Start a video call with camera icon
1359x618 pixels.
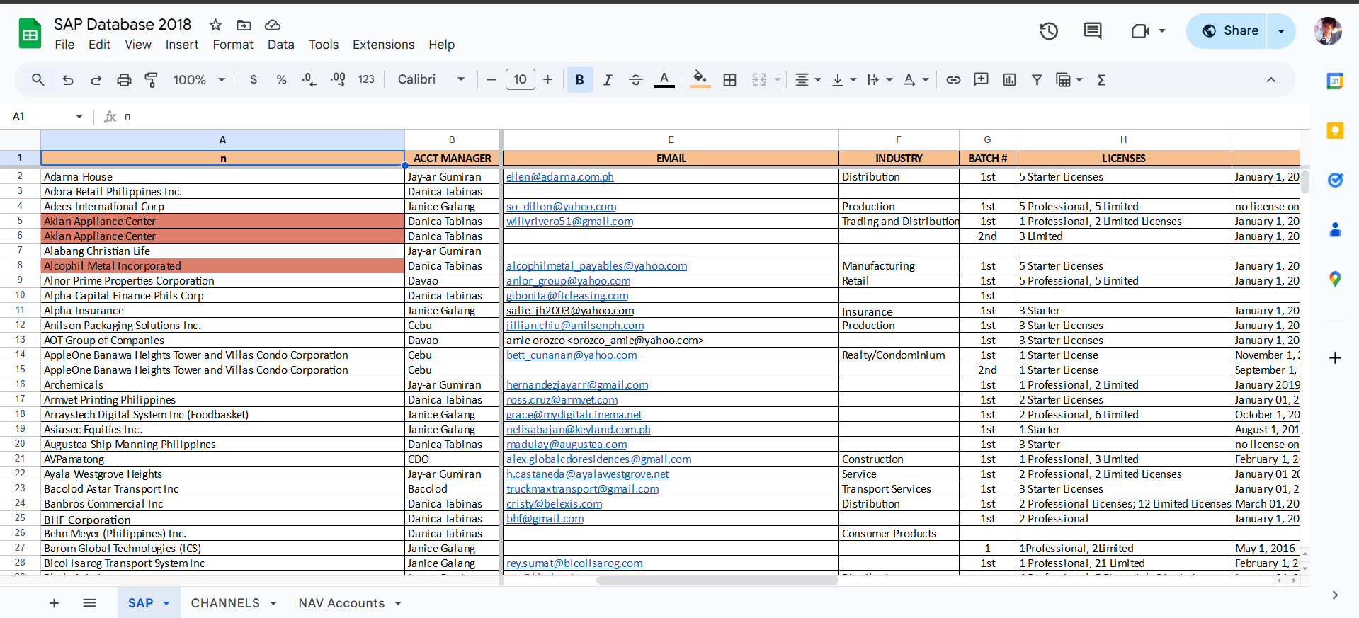coord(1140,31)
